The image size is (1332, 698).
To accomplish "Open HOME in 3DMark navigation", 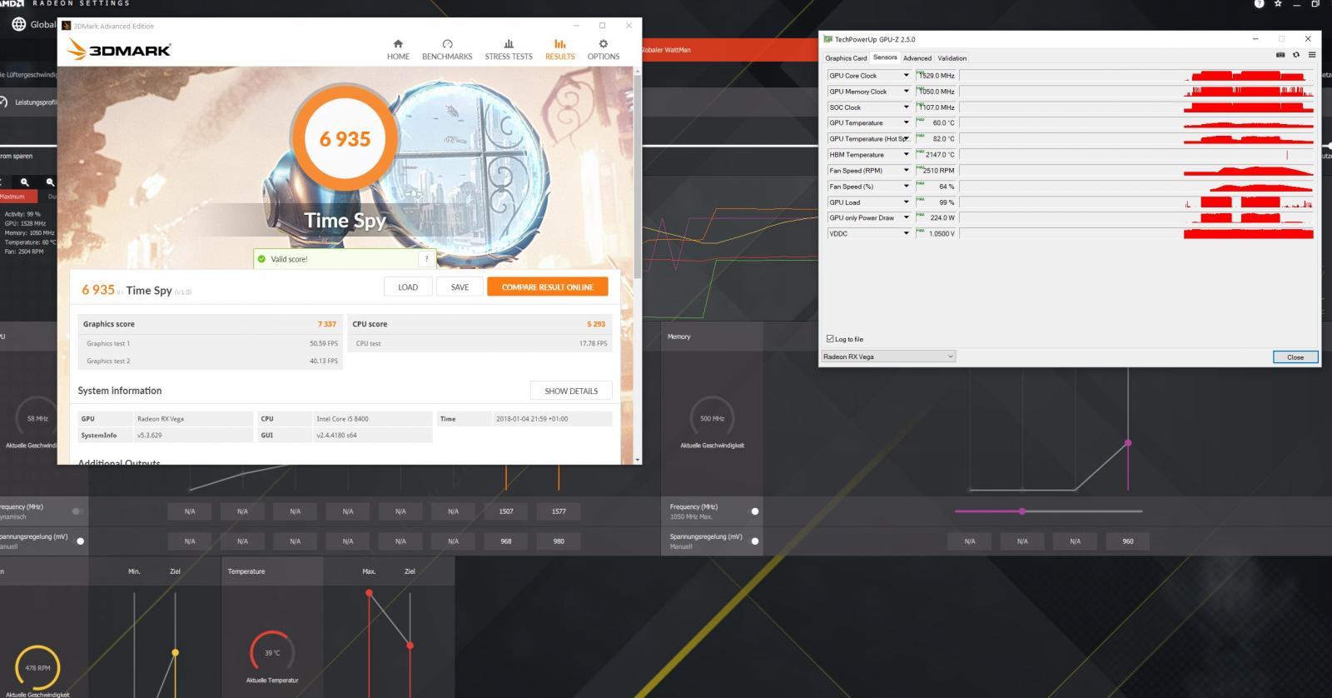I will [x=398, y=50].
